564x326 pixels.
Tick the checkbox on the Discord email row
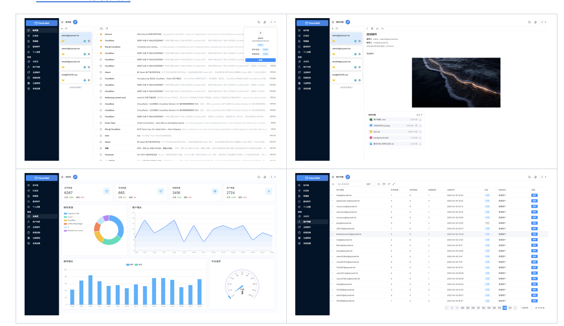(96, 34)
